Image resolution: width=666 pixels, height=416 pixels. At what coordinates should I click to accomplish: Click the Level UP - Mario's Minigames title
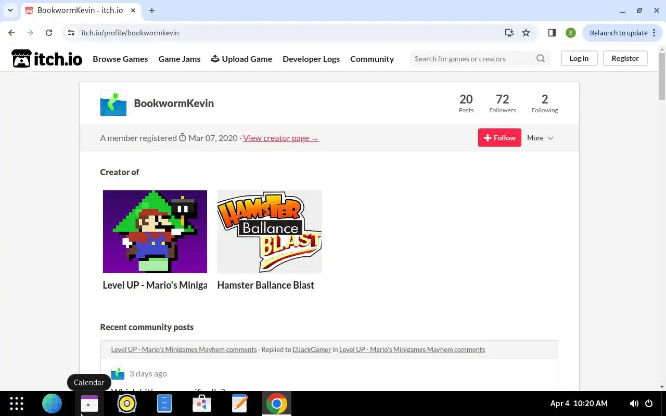(155, 285)
